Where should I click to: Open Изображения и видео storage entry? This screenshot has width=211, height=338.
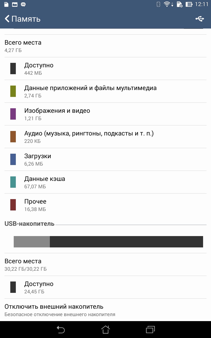click(x=57, y=114)
